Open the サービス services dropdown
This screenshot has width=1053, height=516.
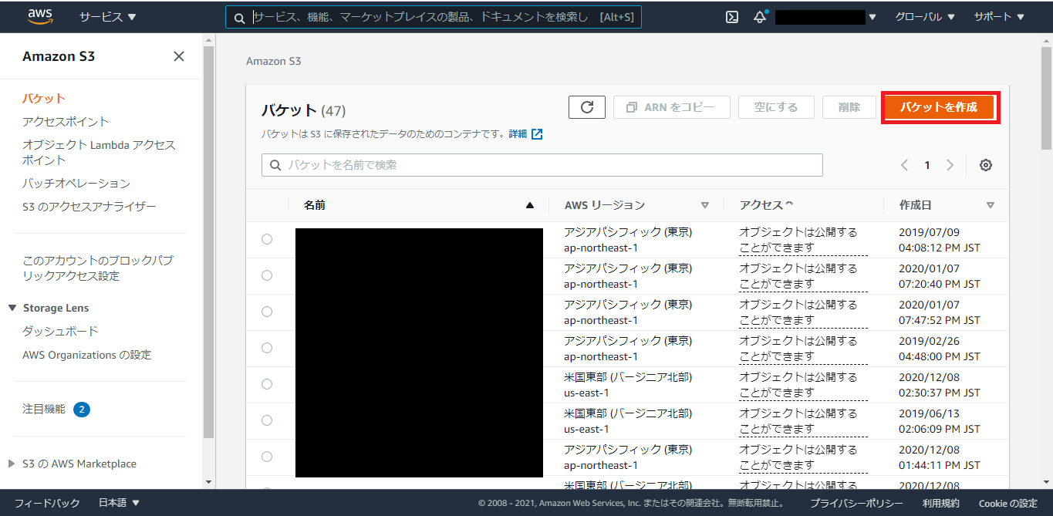click(x=107, y=17)
